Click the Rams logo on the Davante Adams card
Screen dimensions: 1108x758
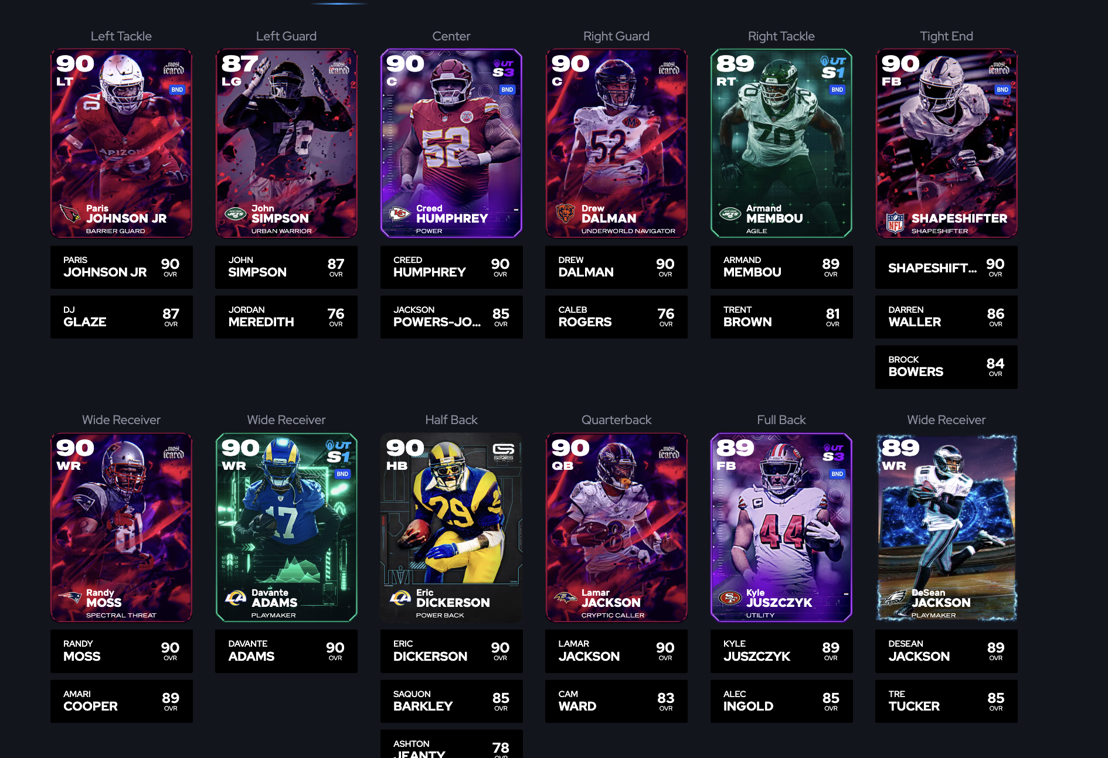coord(235,597)
